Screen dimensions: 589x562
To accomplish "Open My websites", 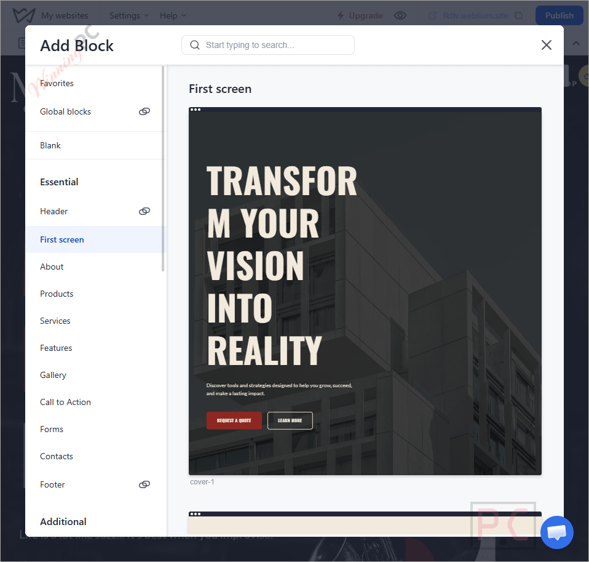I will click(65, 15).
